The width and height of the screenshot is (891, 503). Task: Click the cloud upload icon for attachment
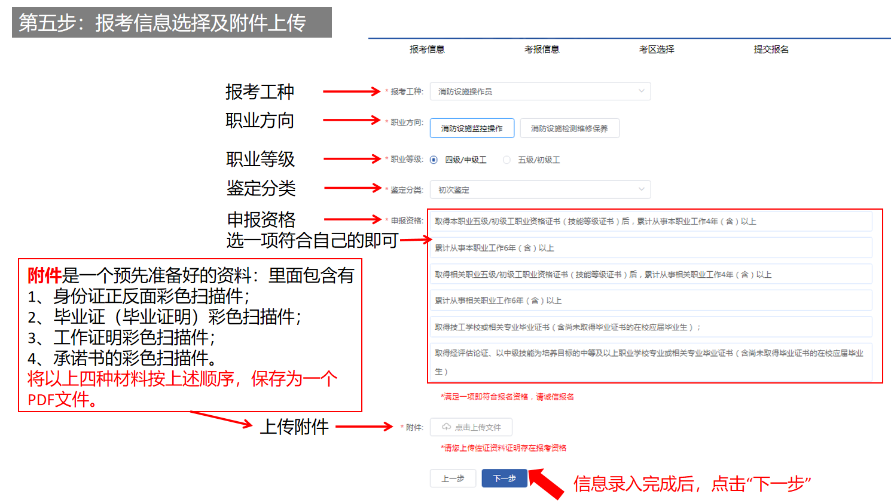(446, 427)
